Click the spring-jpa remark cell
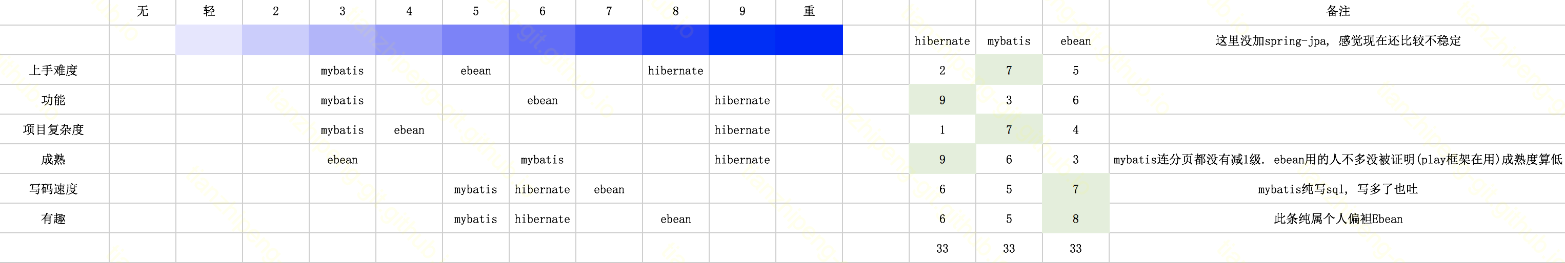Viewport: 1565px width, 263px height. [x=1337, y=40]
